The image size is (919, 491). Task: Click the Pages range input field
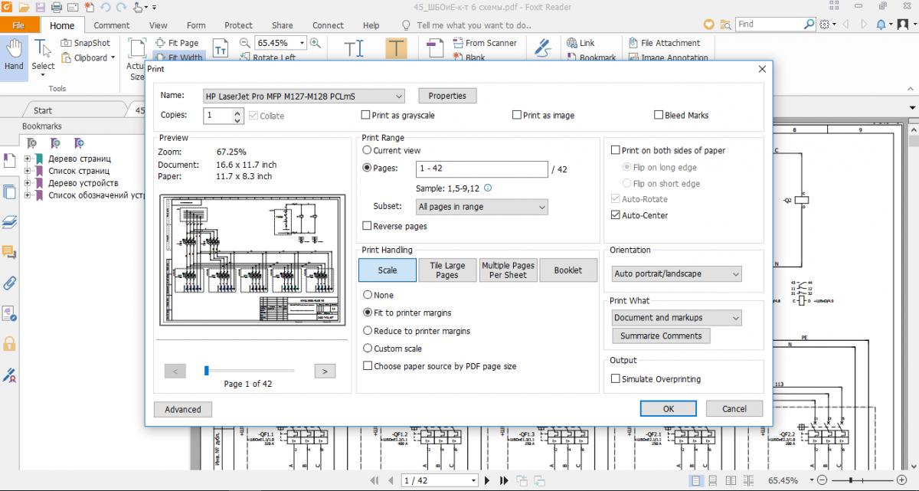[x=482, y=169]
